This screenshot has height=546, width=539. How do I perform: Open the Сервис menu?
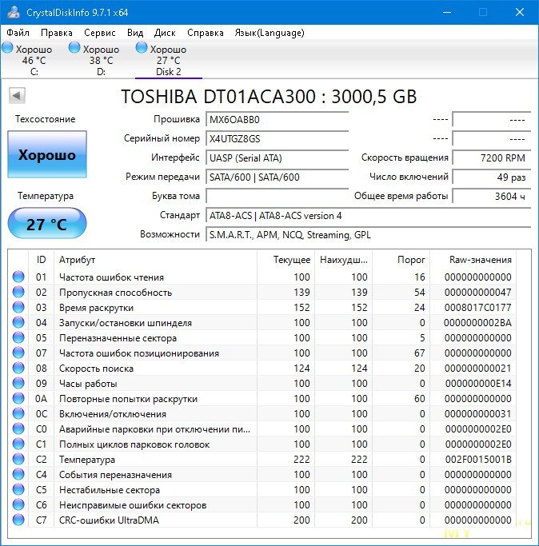99,33
